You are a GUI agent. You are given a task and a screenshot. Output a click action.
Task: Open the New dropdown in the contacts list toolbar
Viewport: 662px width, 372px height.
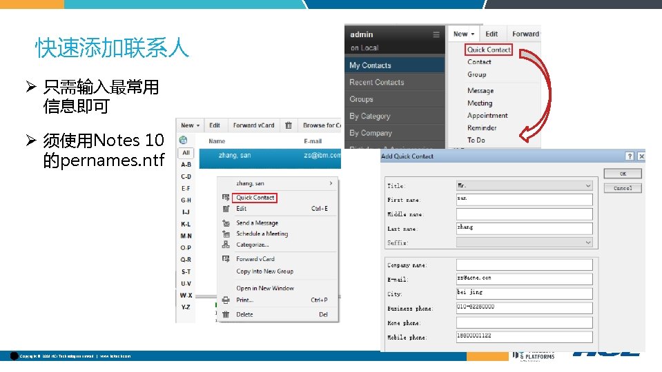[190, 125]
